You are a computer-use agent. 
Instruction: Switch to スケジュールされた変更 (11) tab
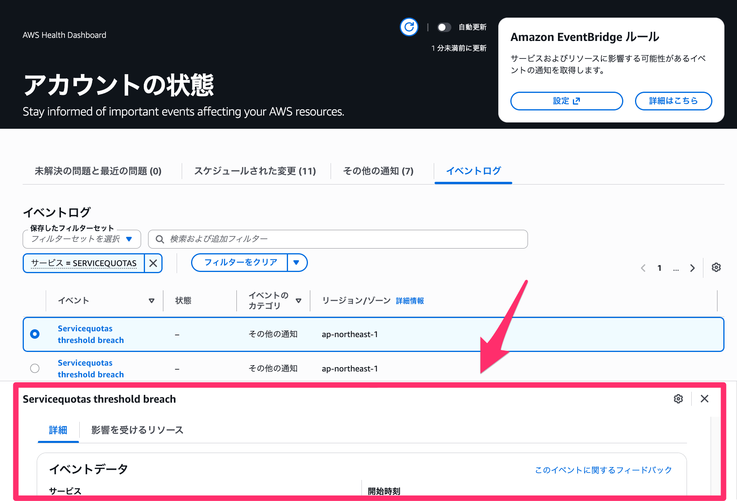255,171
